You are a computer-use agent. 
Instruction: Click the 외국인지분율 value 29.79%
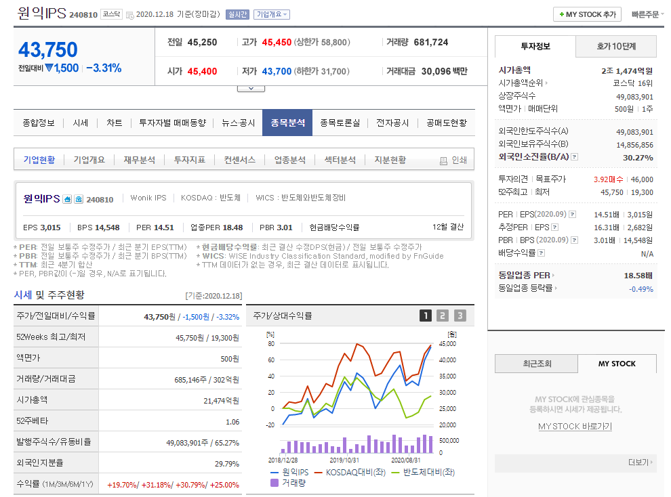pyautogui.click(x=227, y=464)
